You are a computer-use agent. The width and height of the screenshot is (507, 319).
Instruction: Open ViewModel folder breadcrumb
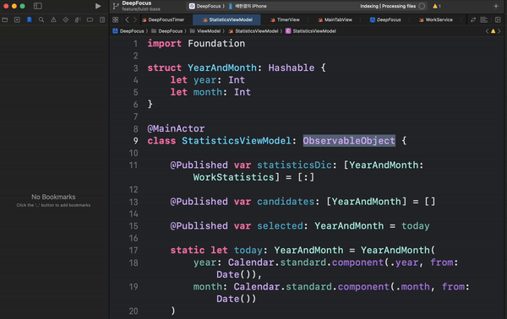205,31
